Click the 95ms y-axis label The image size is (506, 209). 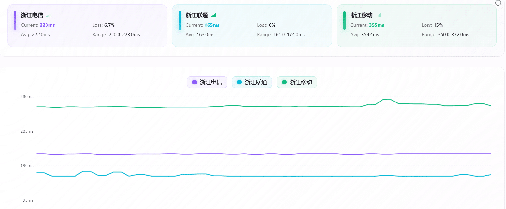click(x=28, y=200)
